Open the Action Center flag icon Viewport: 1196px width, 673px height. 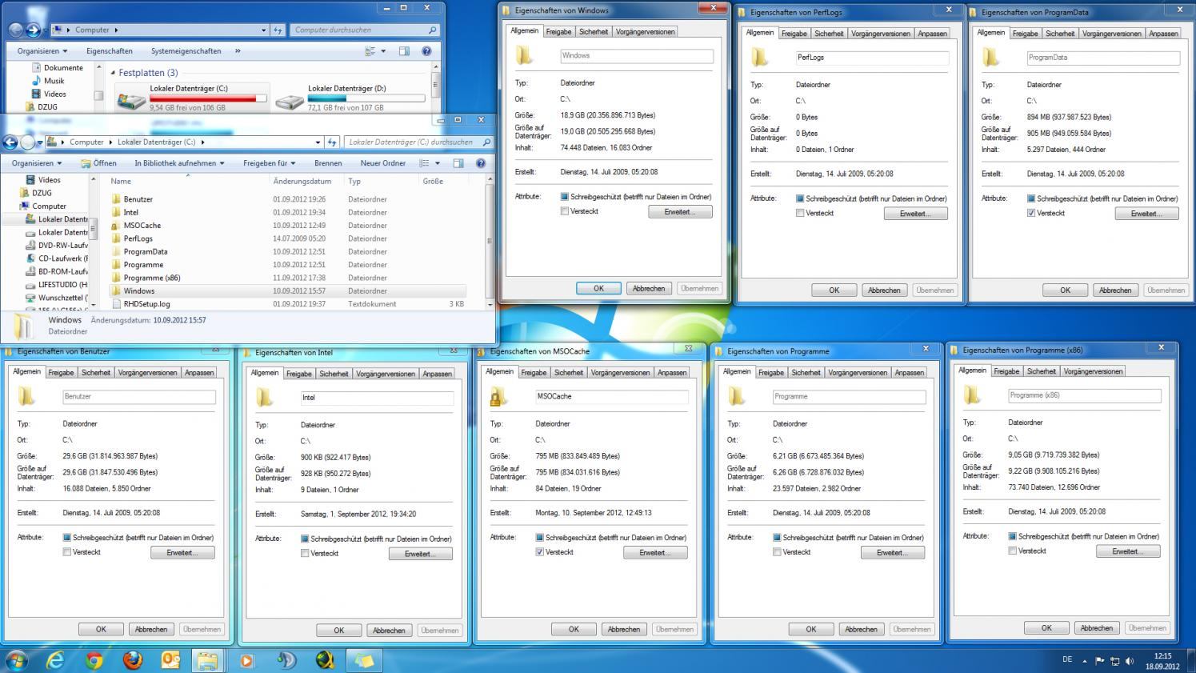pos(1099,661)
